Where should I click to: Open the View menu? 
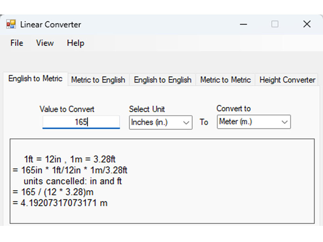pyautogui.click(x=45, y=43)
